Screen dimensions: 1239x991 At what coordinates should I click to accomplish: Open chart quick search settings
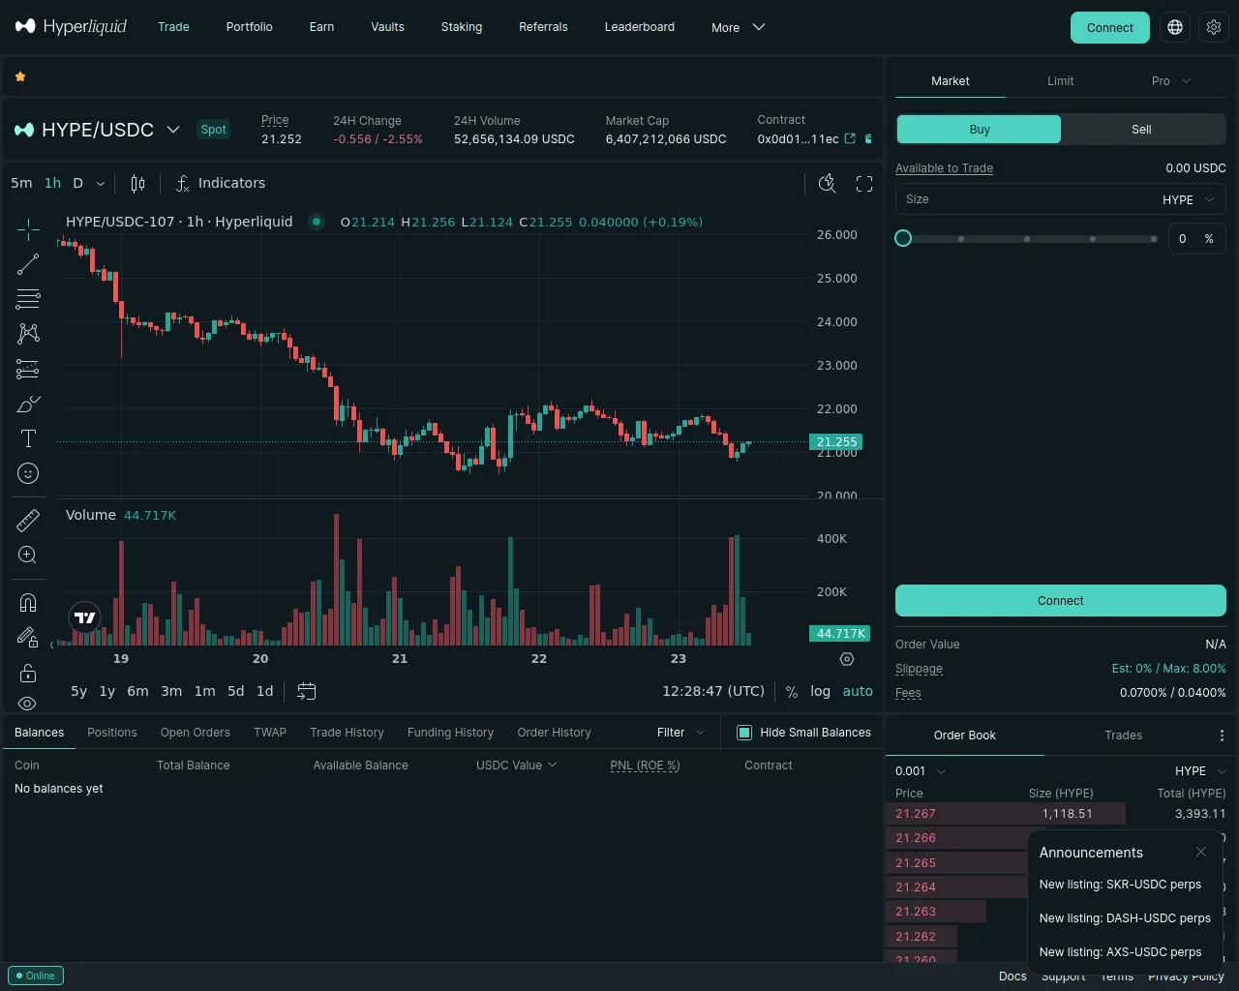click(x=828, y=184)
